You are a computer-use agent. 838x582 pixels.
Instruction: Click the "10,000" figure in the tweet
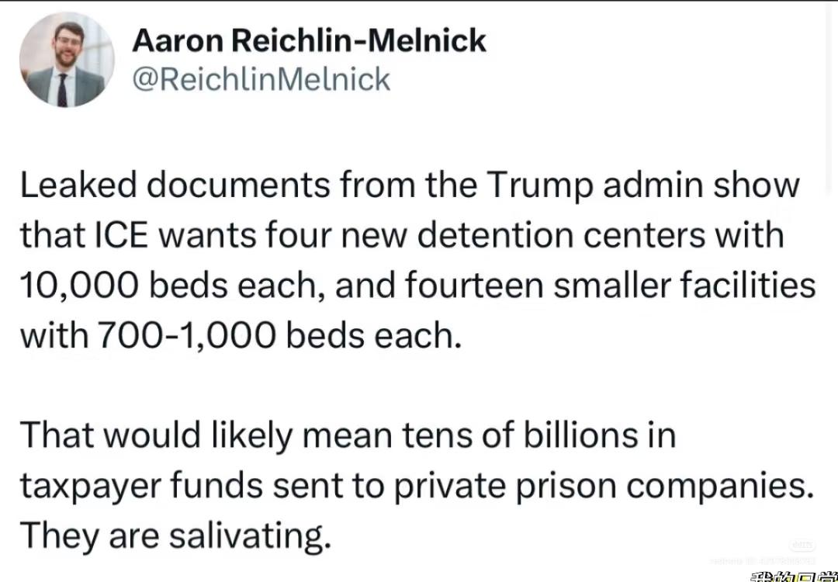click(x=78, y=286)
